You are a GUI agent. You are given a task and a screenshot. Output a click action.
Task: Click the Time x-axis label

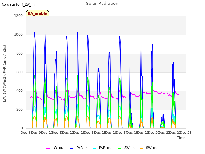[181, 138]
